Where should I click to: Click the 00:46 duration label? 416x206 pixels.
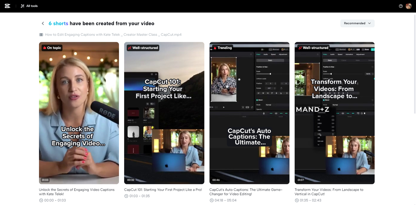point(216,180)
